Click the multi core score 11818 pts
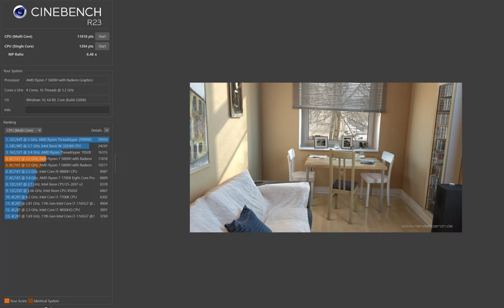Viewport: 504px width, 308px height. (85, 37)
